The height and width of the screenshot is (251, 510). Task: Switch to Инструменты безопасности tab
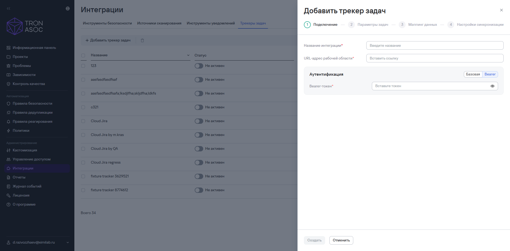[x=107, y=23]
